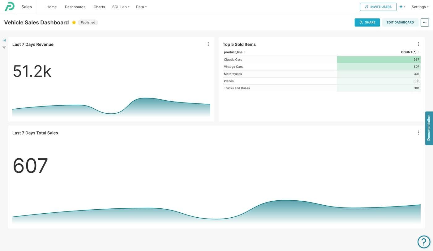433x251 pixels.
Task: Toggle the favorite star for this dashboard
Action: [x=74, y=23]
